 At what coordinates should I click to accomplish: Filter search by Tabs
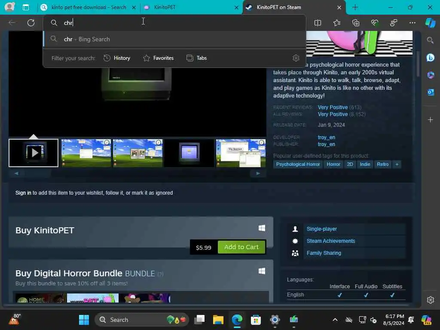(x=197, y=58)
